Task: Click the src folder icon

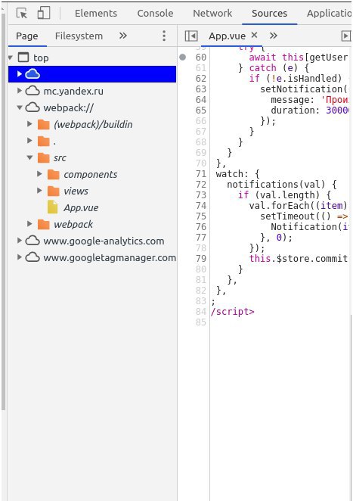Action: pyautogui.click(x=43, y=157)
